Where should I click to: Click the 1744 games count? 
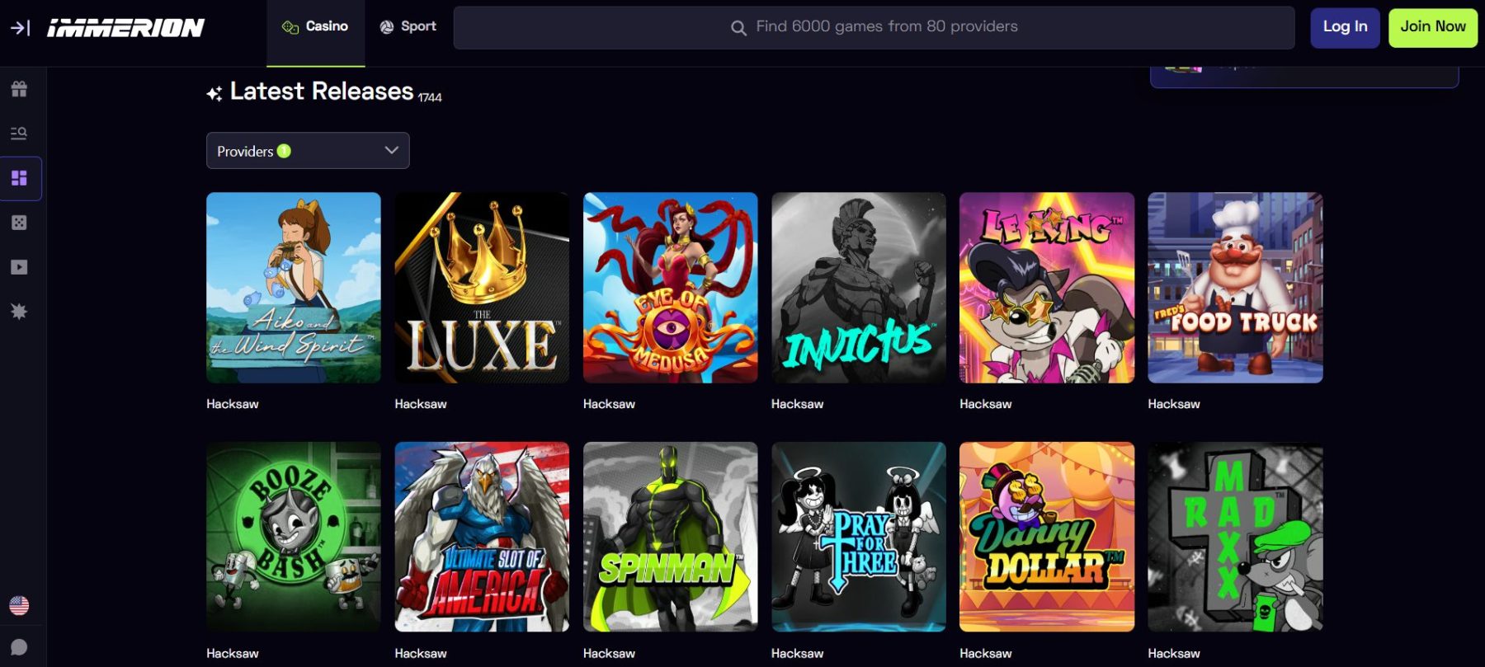[x=430, y=97]
